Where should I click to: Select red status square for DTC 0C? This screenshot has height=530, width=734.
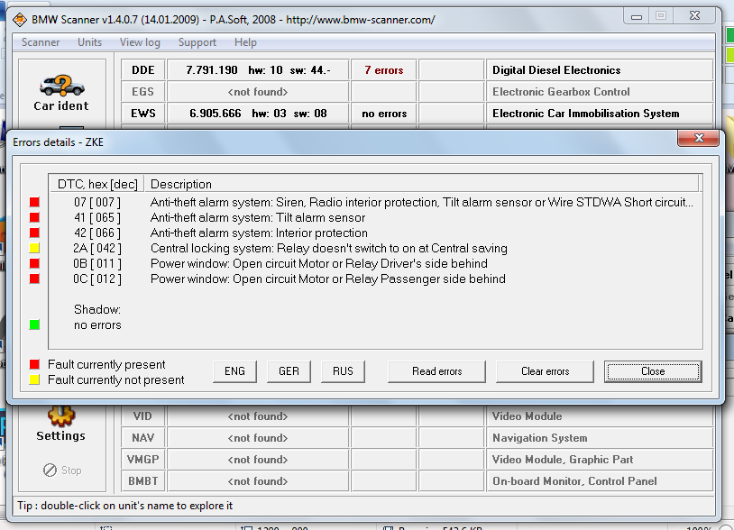[x=34, y=279]
